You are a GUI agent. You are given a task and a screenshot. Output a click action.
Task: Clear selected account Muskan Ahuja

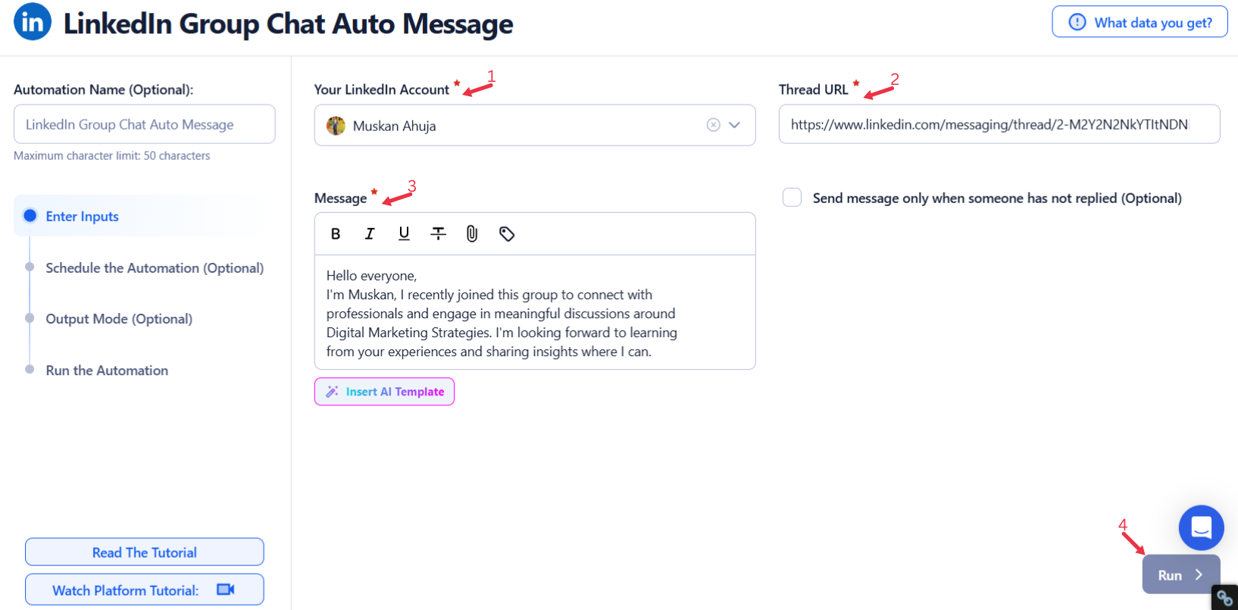[713, 125]
